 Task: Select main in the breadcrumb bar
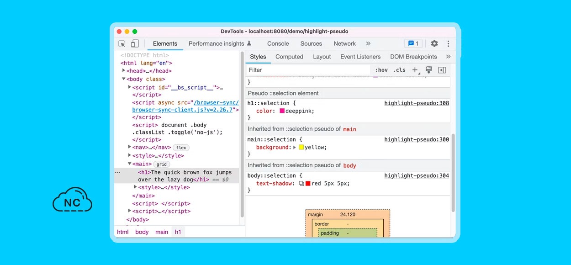pyautogui.click(x=162, y=232)
